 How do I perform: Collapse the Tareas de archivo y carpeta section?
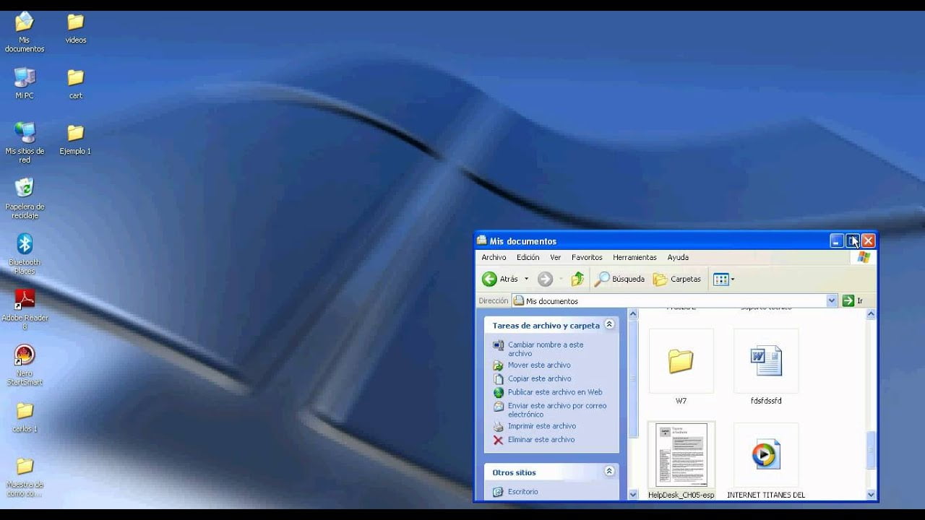pos(609,325)
